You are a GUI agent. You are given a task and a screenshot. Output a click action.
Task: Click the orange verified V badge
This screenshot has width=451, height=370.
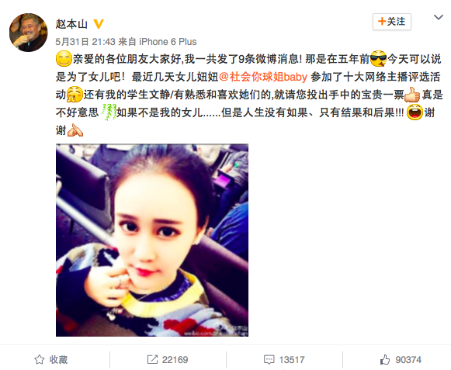point(99,24)
